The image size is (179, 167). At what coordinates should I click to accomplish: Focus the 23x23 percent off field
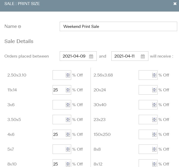pos(148,120)
